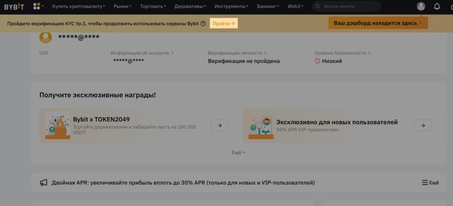This screenshot has height=206, width=453.
Task: Expand more rewards with Ещё chevron
Action: click(238, 153)
